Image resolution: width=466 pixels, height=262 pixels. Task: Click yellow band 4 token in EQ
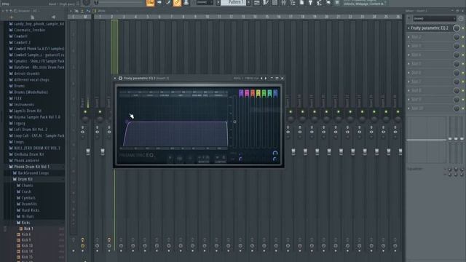point(258,93)
